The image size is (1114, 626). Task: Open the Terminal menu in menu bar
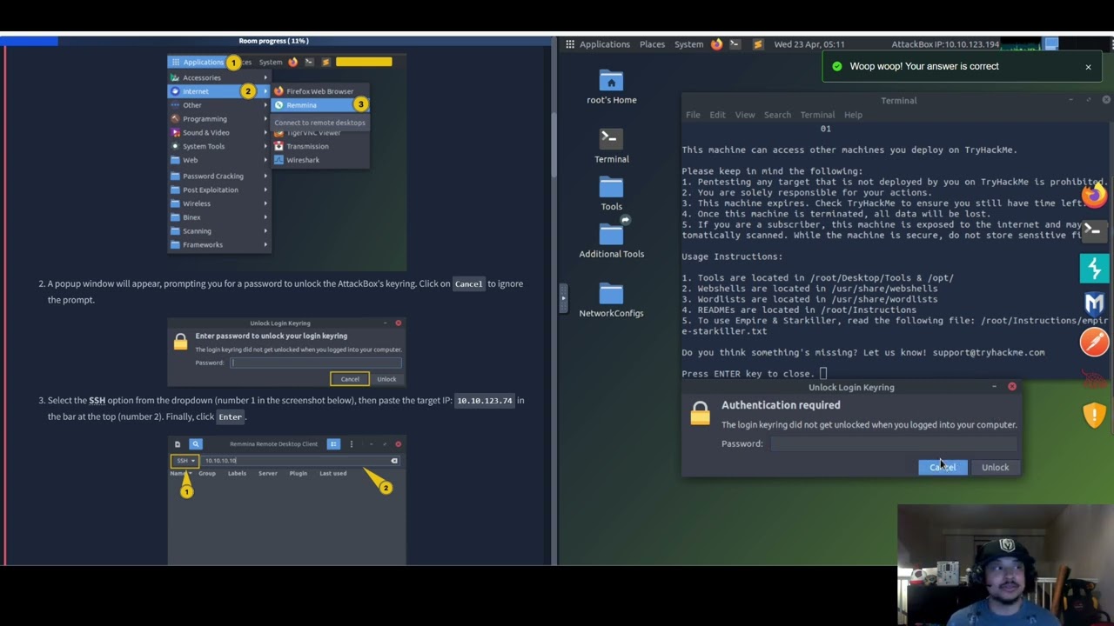[817, 115]
